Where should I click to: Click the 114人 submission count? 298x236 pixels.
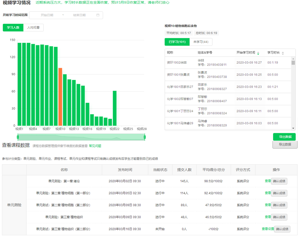[x=184, y=193]
